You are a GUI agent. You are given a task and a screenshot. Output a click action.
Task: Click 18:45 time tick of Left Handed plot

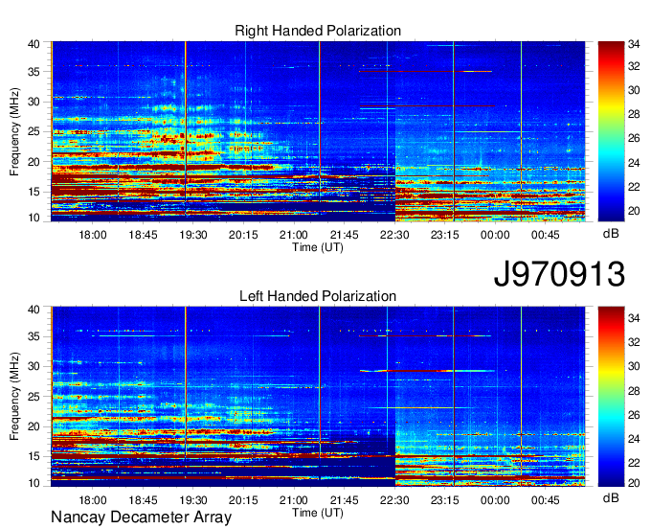[x=143, y=500]
